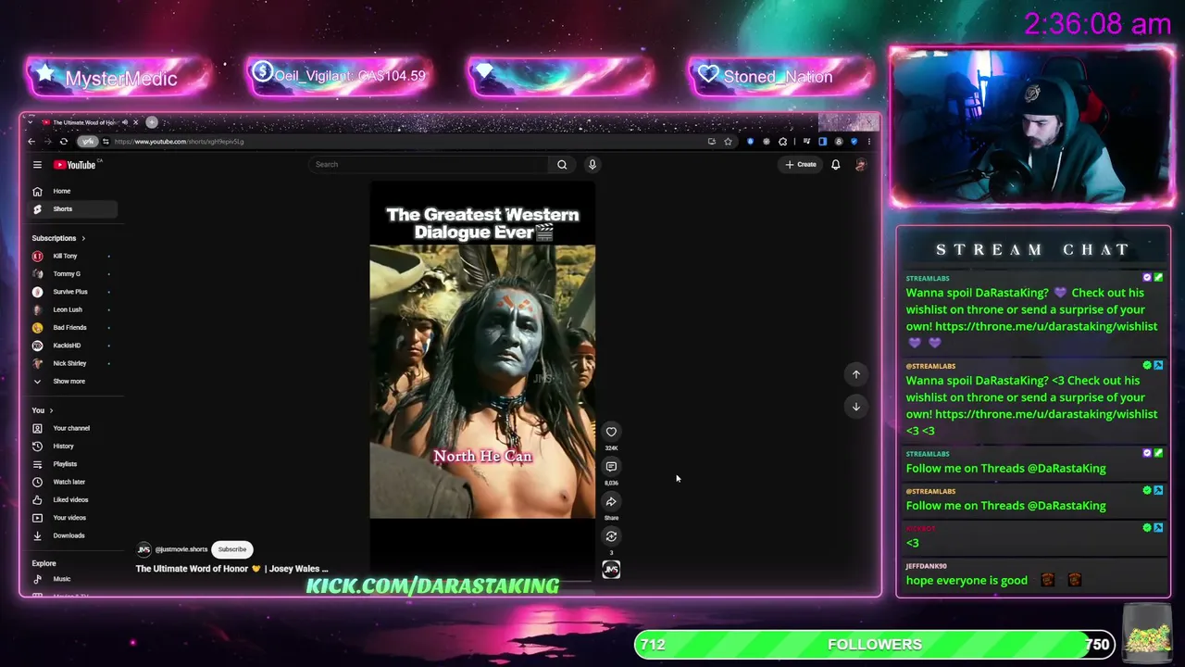Open the browser extensions puzzle icon
The height and width of the screenshot is (667, 1185).
click(783, 142)
